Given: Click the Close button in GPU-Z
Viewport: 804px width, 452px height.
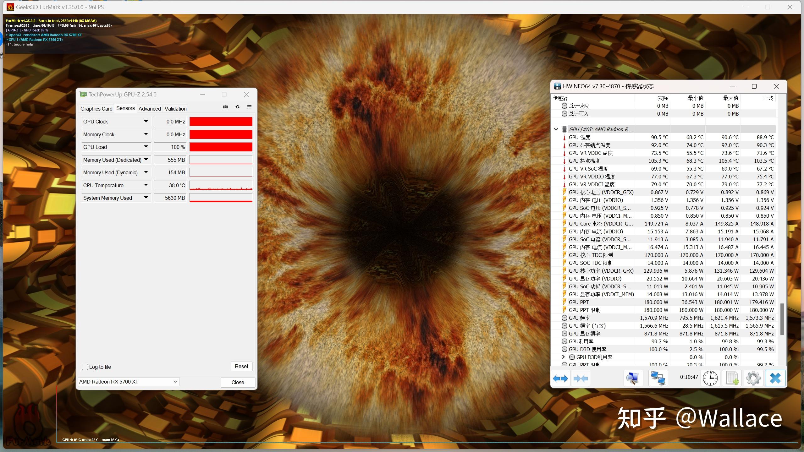Looking at the screenshot, I should coord(237,381).
